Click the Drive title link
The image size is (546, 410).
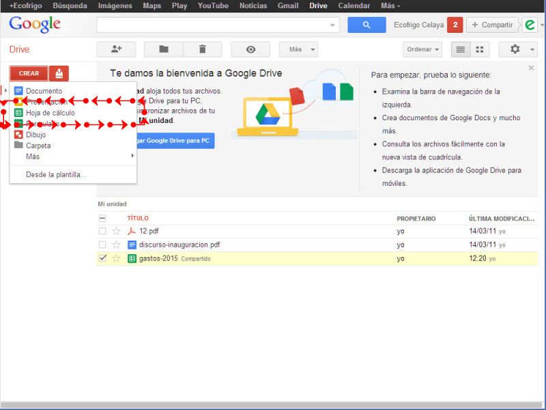[x=19, y=49]
